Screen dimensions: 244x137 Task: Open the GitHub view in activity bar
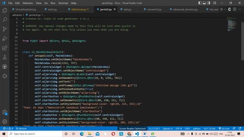(5, 67)
